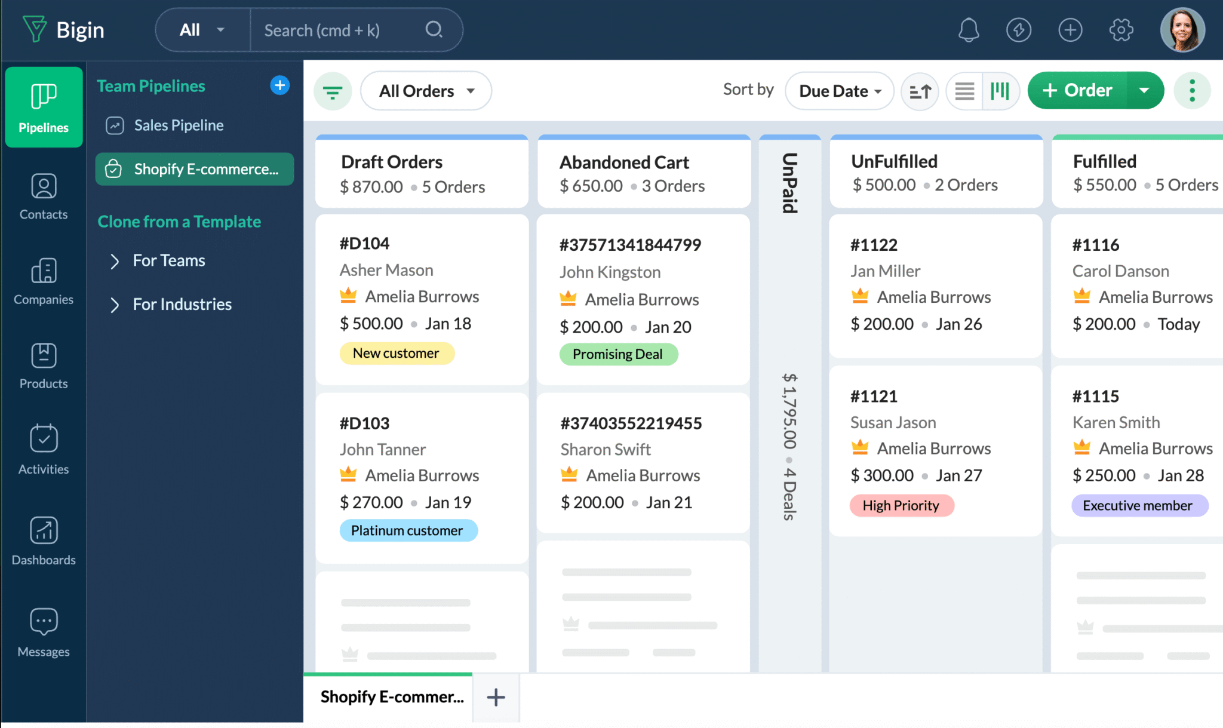Open the settings gear icon

pyautogui.click(x=1121, y=30)
